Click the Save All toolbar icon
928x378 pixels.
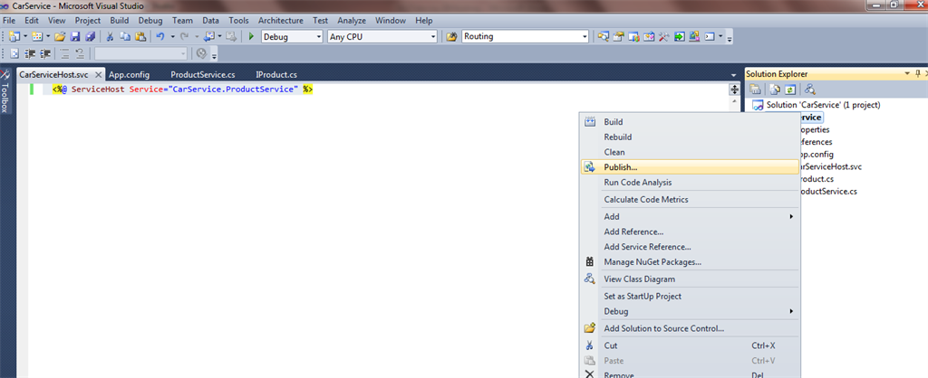click(90, 36)
